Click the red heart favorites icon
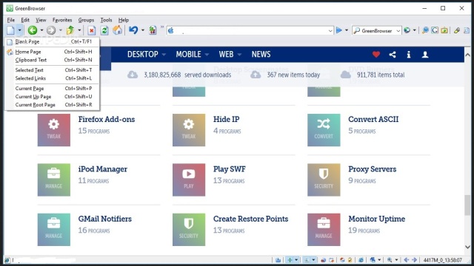Viewport: 474px width, 266px height. [376, 54]
